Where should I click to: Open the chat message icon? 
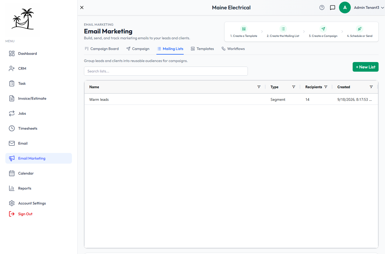click(x=333, y=7)
